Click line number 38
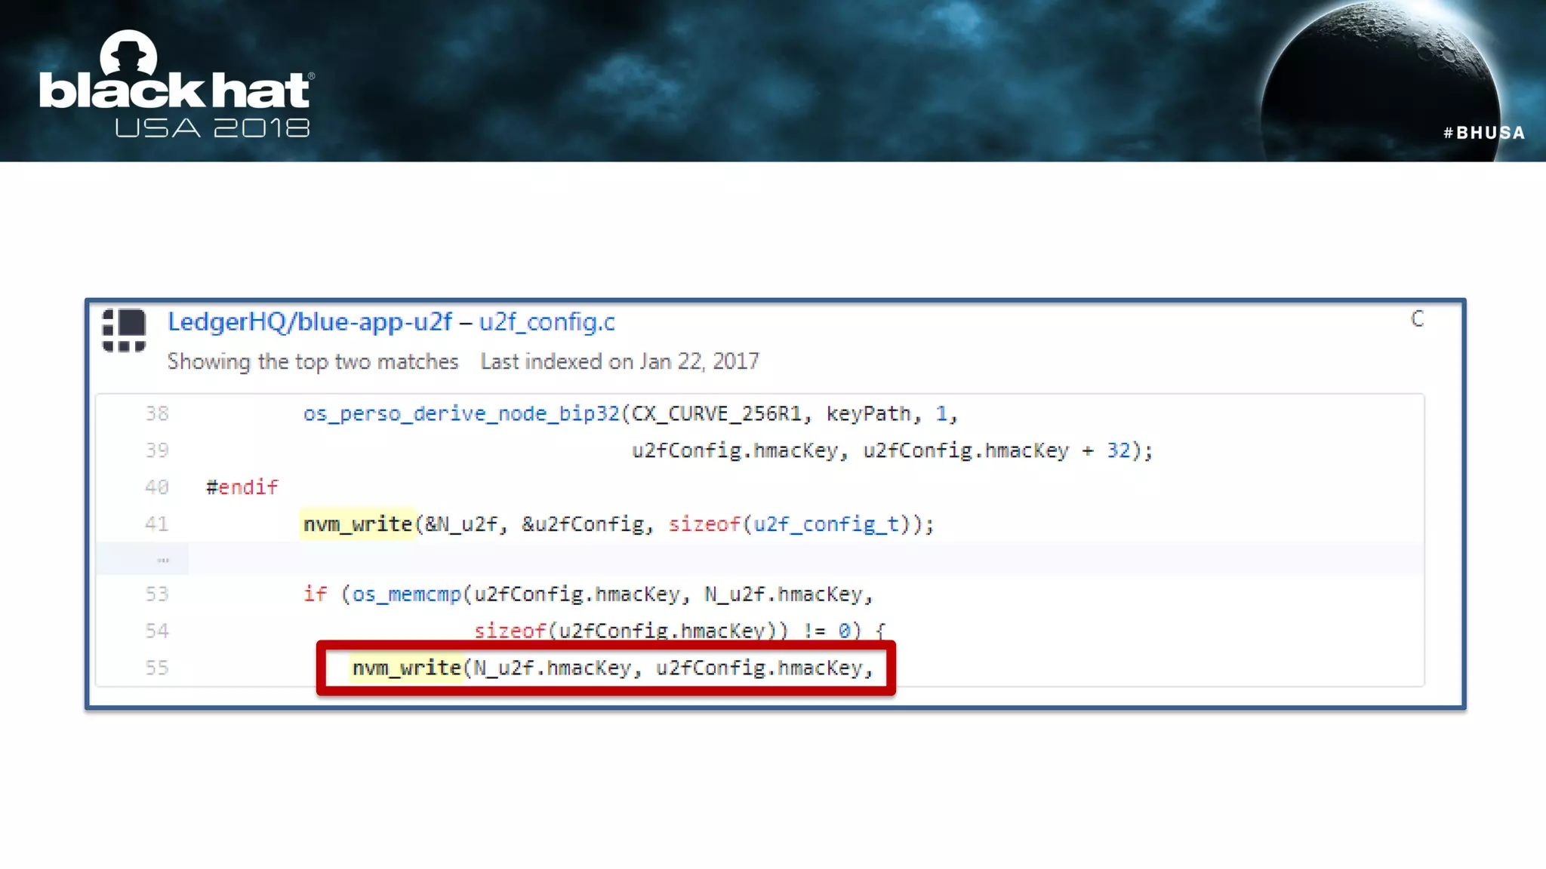The image size is (1546, 869). (x=157, y=413)
